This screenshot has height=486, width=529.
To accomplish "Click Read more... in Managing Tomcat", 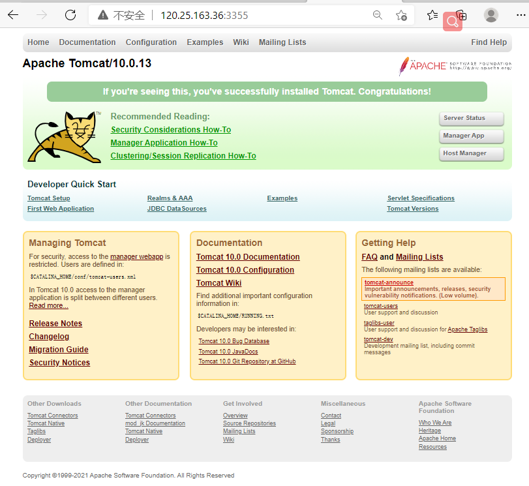I will click(48, 305).
